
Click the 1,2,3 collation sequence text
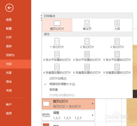pos(67,118)
